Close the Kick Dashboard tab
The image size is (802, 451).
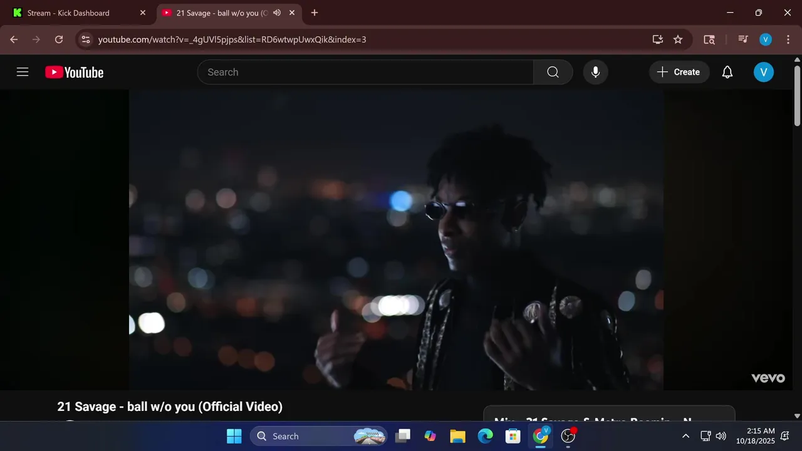pos(142,13)
